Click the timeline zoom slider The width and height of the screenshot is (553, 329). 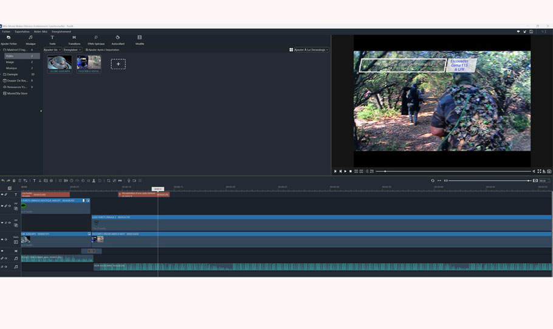pyautogui.click(x=490, y=181)
